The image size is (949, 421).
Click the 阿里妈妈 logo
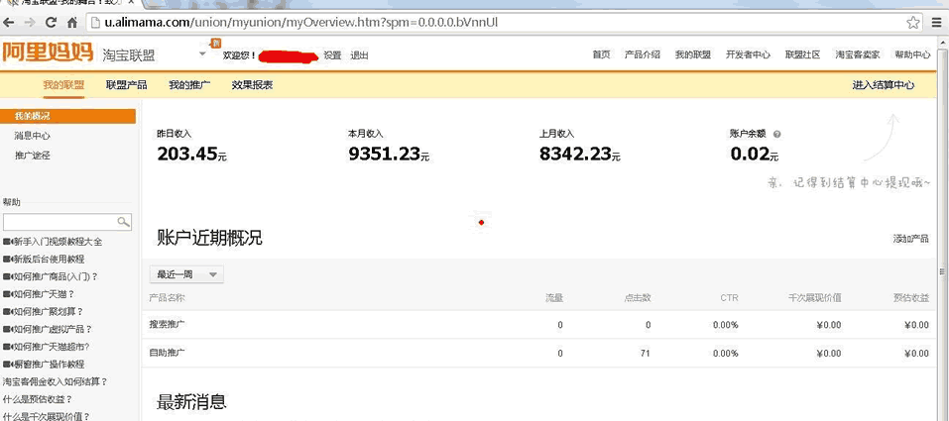pyautogui.click(x=48, y=53)
